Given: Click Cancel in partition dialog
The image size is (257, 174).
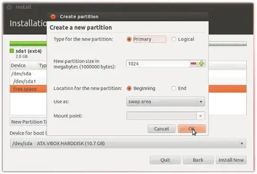Looking at the screenshot, I should pos(162,129).
